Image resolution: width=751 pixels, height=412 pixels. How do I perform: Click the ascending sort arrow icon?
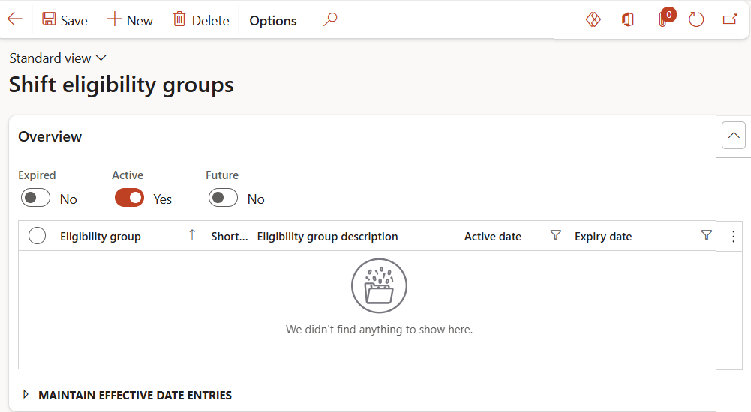(x=192, y=234)
